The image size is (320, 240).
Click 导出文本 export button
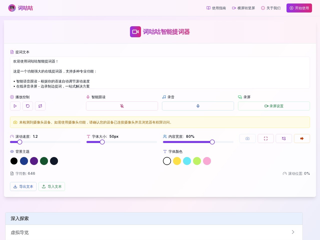[x=23, y=186]
